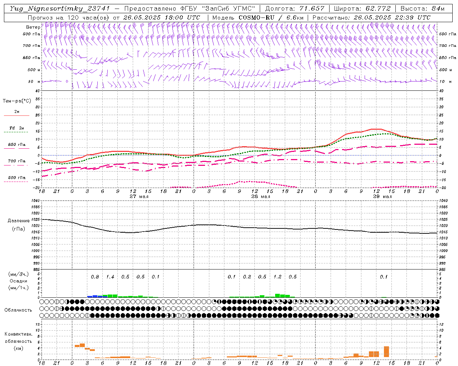Click the "29 мая" date label

pyautogui.click(x=382, y=197)
